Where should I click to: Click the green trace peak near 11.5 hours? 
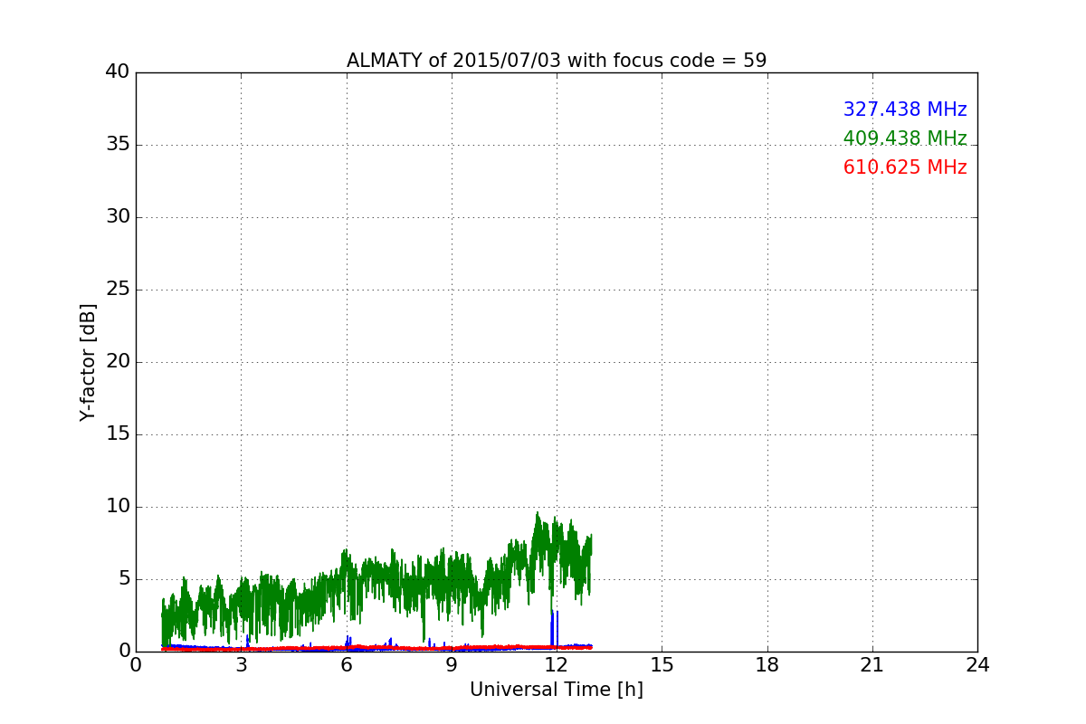pyautogui.click(x=538, y=518)
